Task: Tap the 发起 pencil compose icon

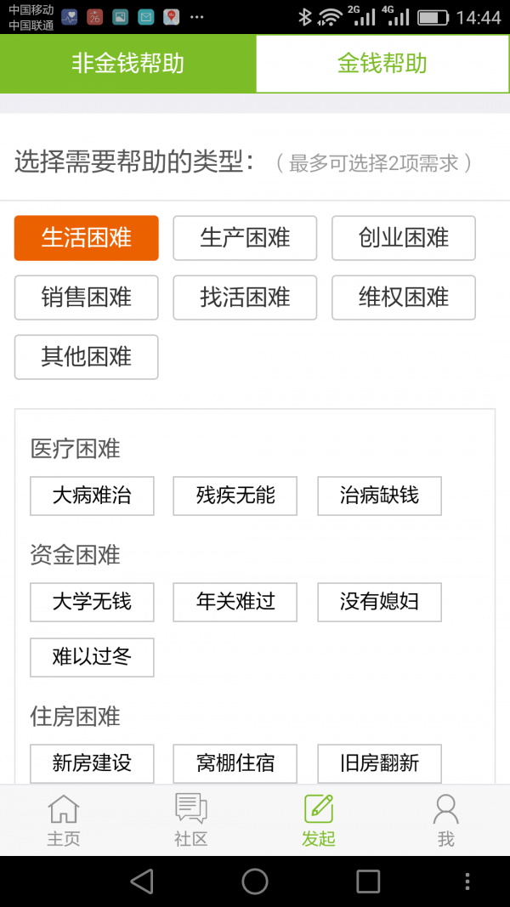Action: 317,816
